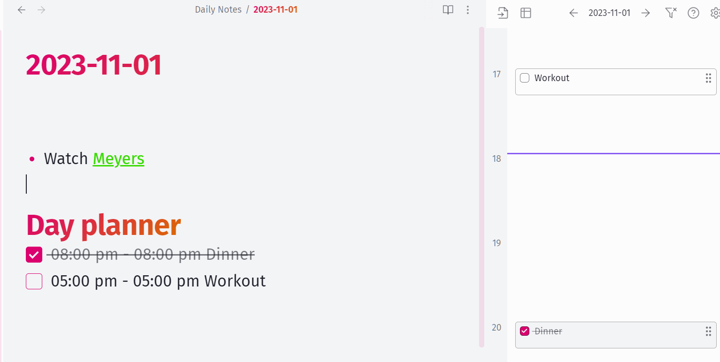Click the purple current-time indicator line
Viewport: 720px width, 362px height.
[611, 152]
